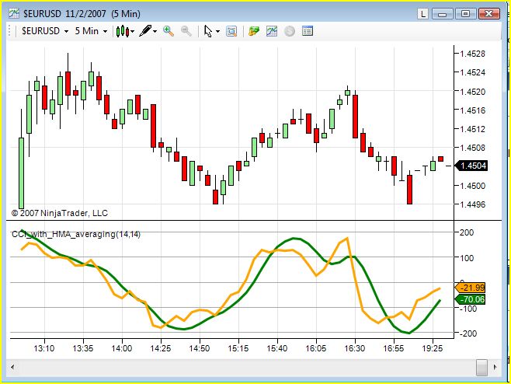The width and height of the screenshot is (511, 384).
Task: Click the scrollbar left arrow
Action: pos(12,367)
